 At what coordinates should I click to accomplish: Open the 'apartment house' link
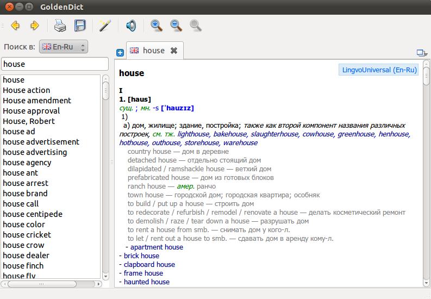pyautogui.click(x=157, y=247)
